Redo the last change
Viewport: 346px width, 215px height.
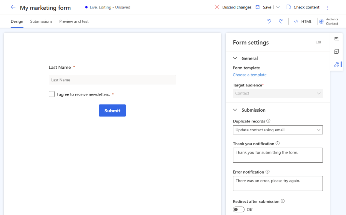coord(281,21)
